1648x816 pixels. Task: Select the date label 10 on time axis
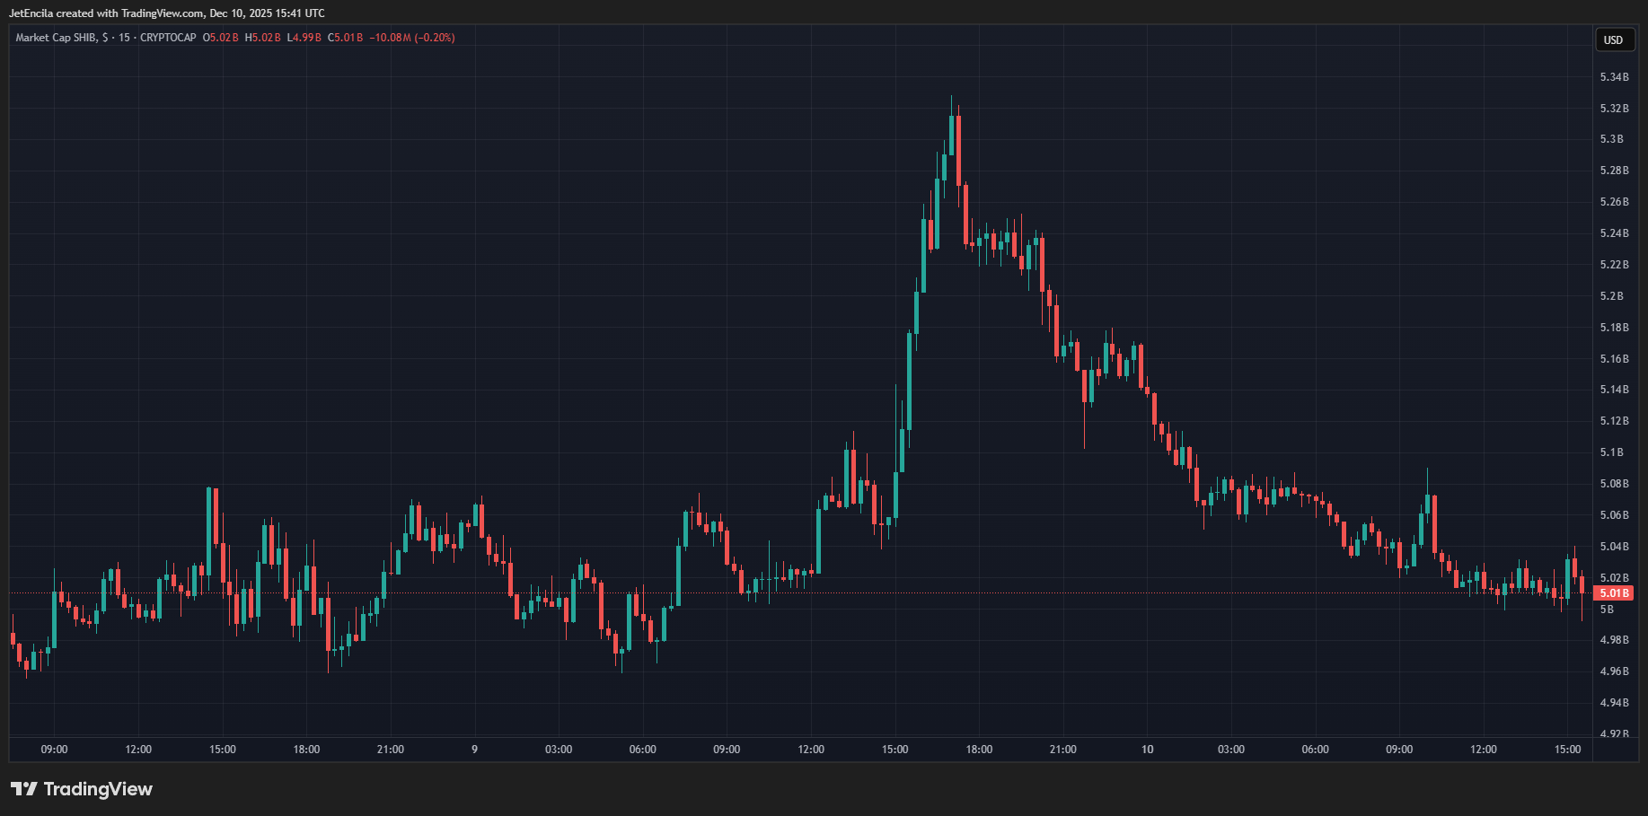1147,749
